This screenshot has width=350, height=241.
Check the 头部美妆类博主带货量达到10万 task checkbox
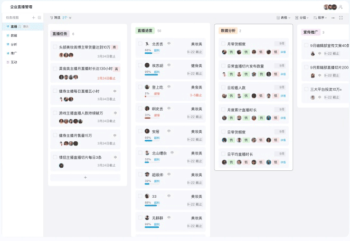[55, 47]
